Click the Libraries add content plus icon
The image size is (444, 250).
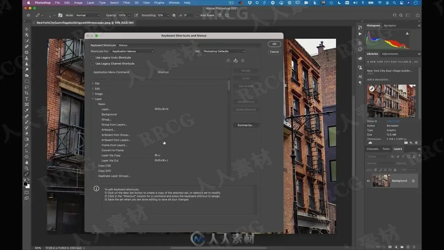point(411,143)
